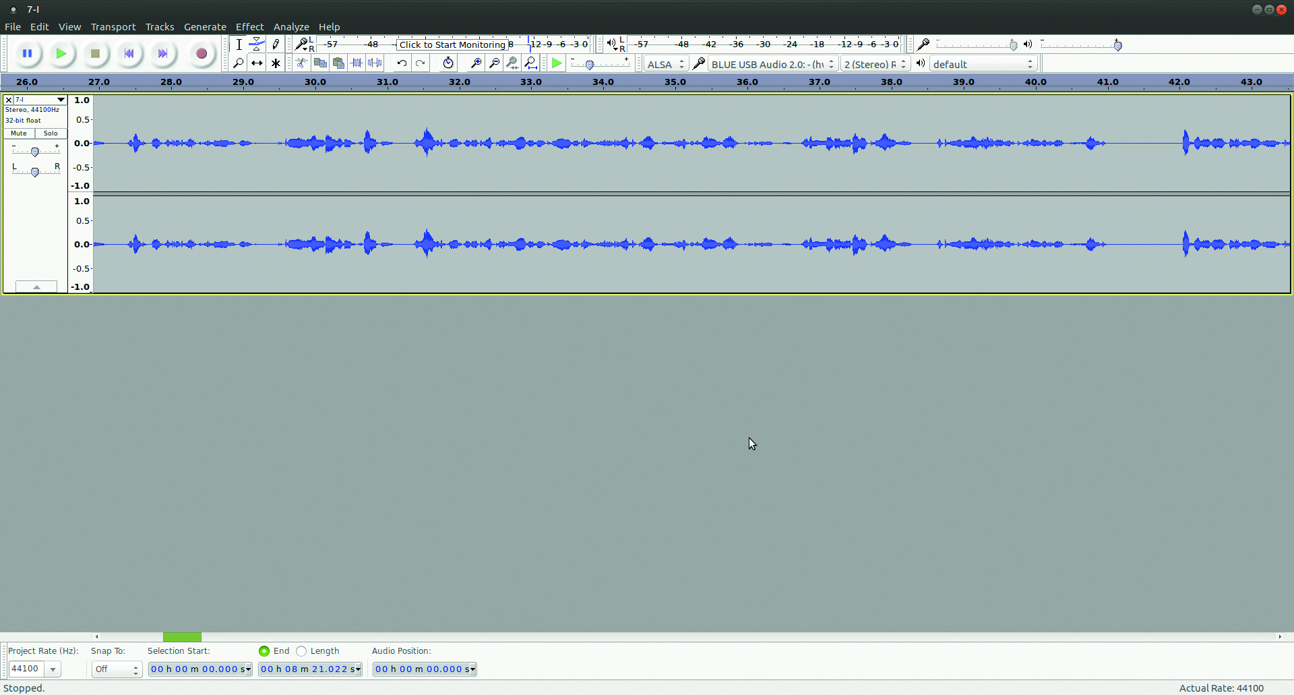Open the BLUE USB Audio recording device dropdown
Screen dimensions: 1294x695
tap(773, 64)
